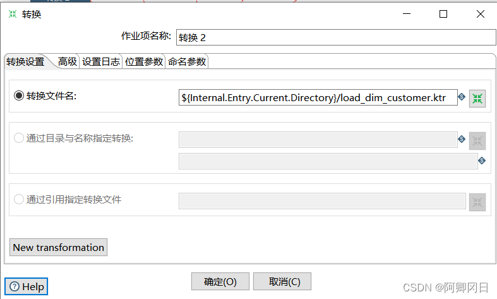Click the green browse icon beside transformation filename

click(477, 98)
